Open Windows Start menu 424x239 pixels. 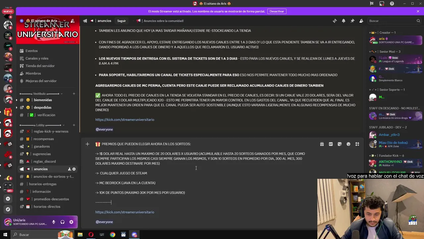coord(5,235)
